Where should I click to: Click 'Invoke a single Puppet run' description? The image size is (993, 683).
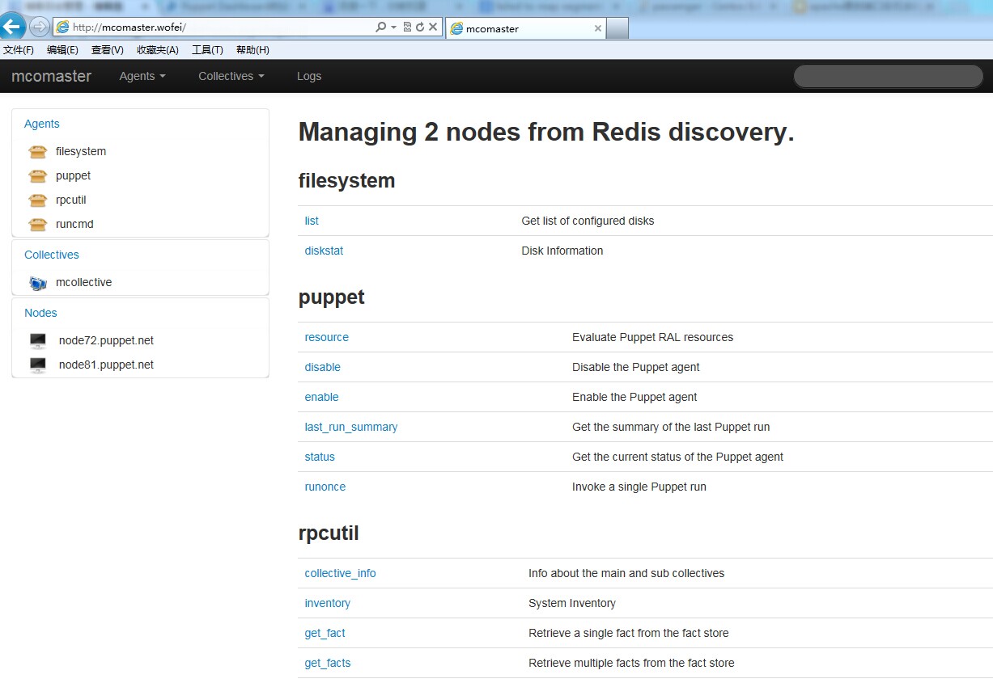[x=639, y=487]
